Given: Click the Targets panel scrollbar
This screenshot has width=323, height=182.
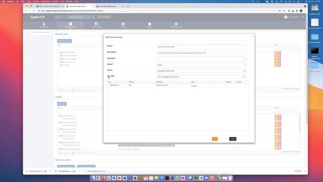Looking at the screenshot, I should pos(299,124).
